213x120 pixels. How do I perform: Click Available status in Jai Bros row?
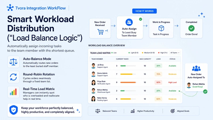pyautogui.click(x=172, y=66)
